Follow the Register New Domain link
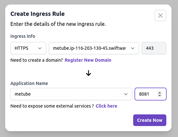 [x=88, y=60]
